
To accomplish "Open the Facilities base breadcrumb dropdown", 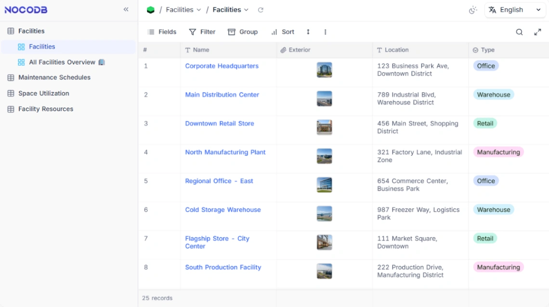I will [x=183, y=9].
